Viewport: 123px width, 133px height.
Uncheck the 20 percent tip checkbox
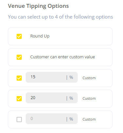tap(19, 98)
